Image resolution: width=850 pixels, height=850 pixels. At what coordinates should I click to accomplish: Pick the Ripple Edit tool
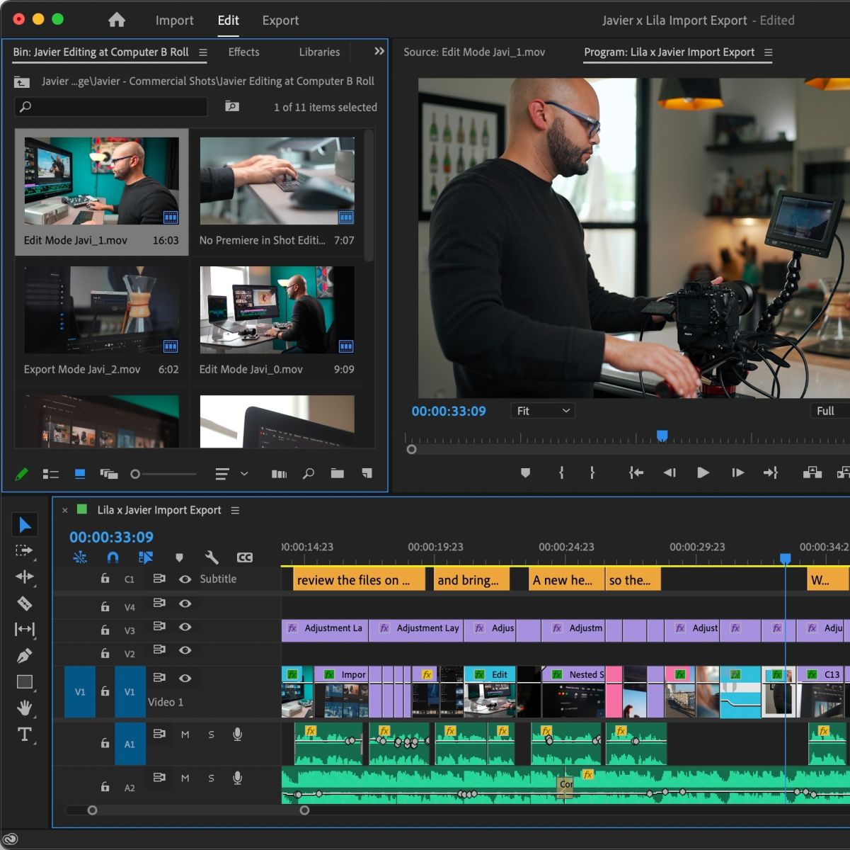click(x=24, y=577)
